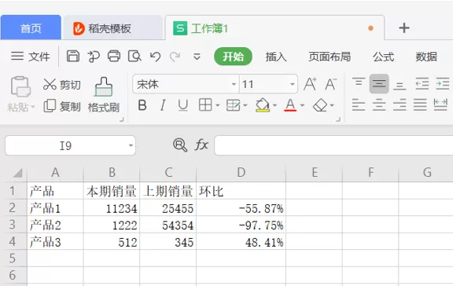Activate the 格式刷 format painter
Viewport: 453px width, 286px height.
tap(104, 95)
